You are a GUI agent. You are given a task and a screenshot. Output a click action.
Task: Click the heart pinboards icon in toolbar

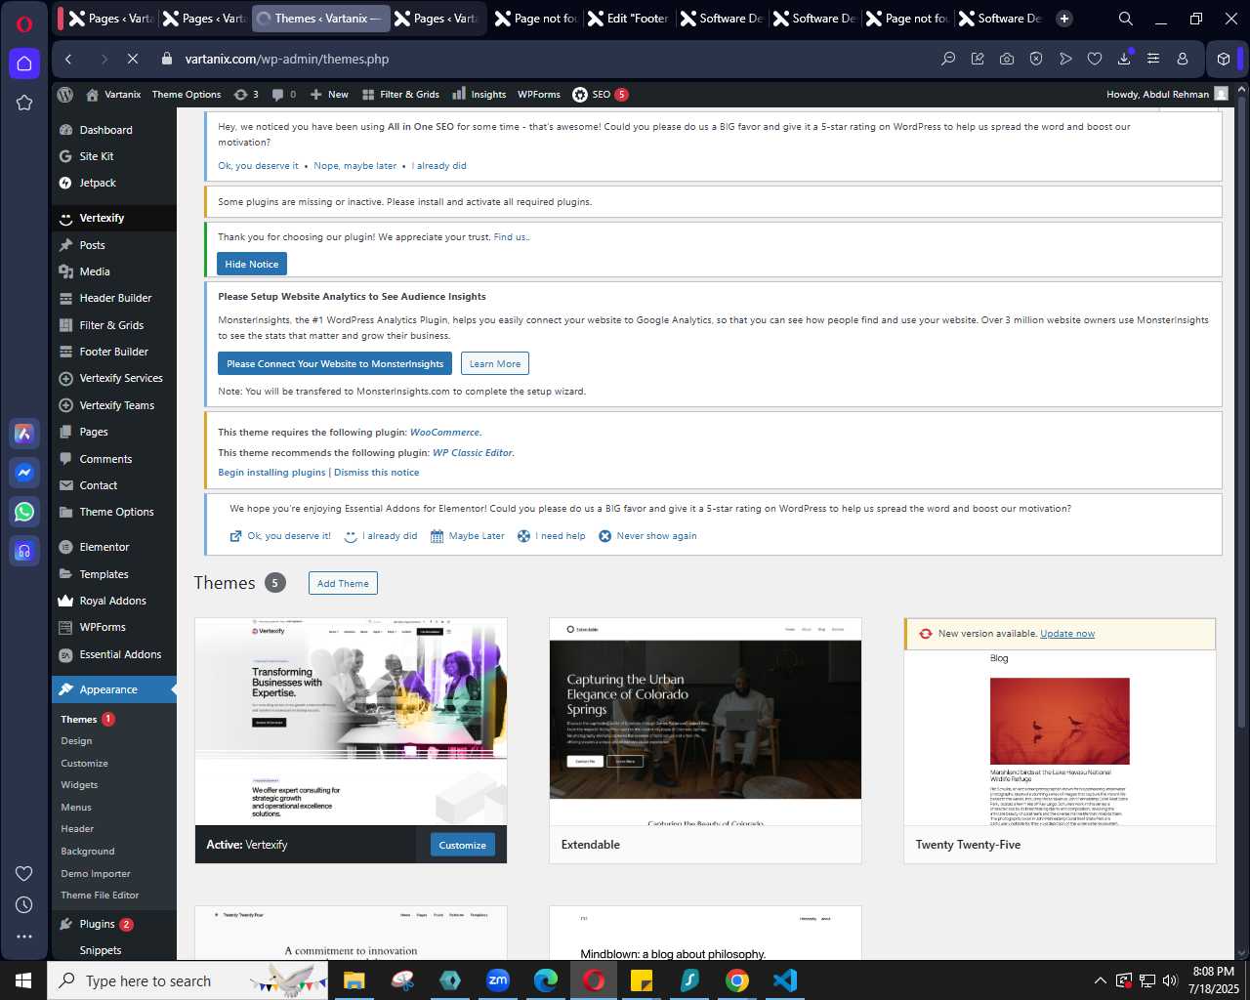click(x=1095, y=59)
